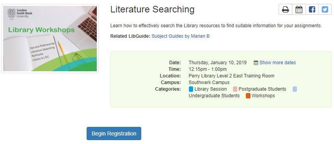Click the small calendar icon beside Show more dates
334x144 pixels.
pos(256,63)
